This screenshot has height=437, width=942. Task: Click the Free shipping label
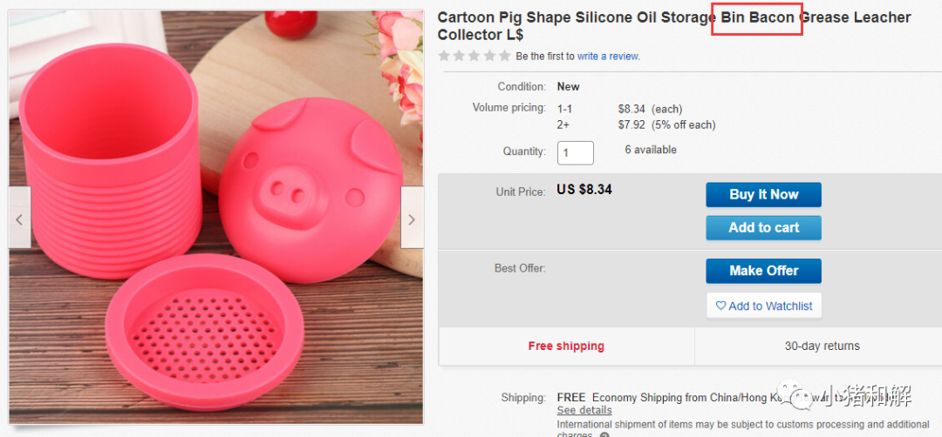click(x=566, y=346)
